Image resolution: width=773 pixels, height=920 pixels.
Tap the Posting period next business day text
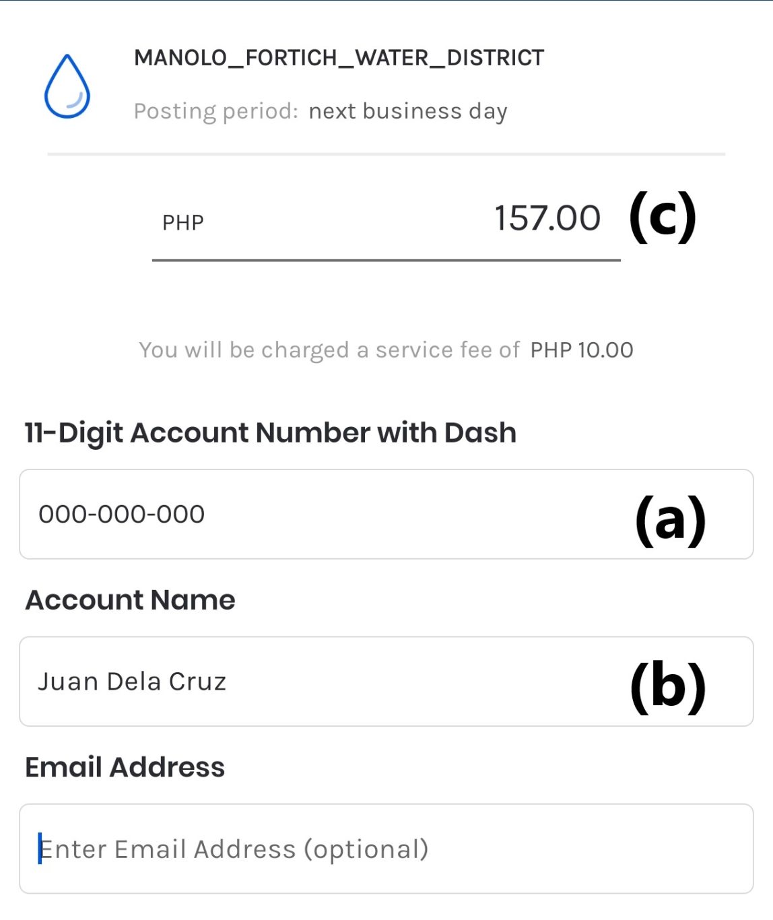pos(321,111)
